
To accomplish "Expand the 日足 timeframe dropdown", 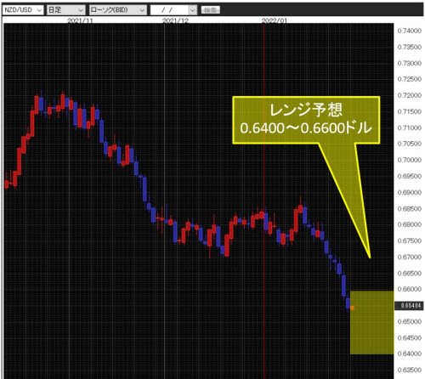I will point(65,10).
